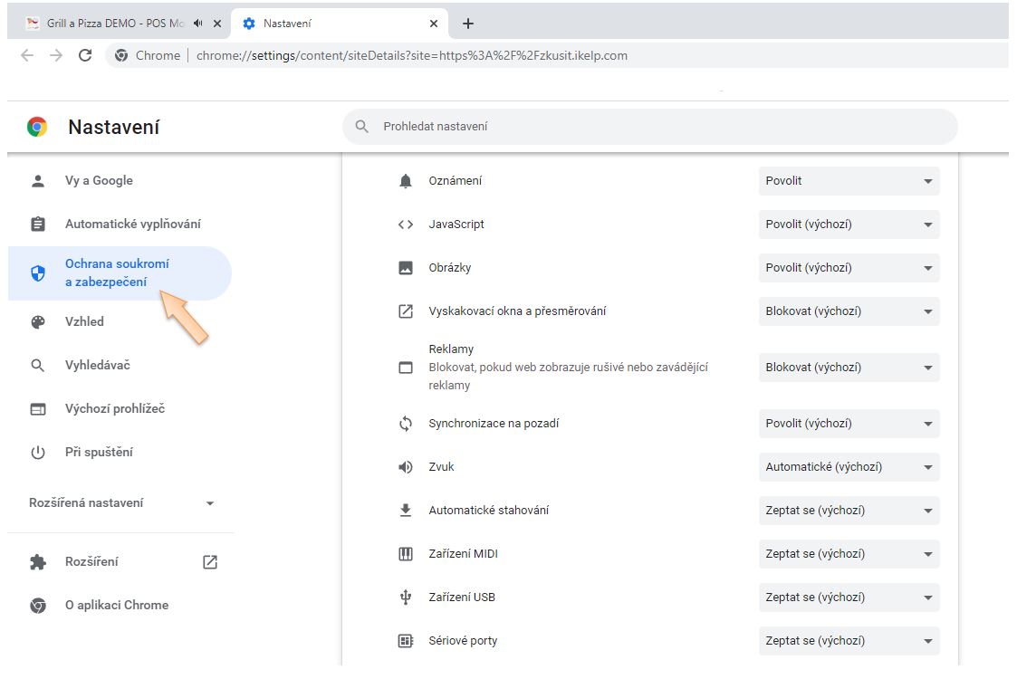Open the JavaScript permission dropdown

click(849, 225)
